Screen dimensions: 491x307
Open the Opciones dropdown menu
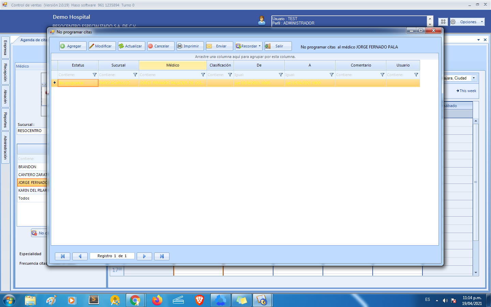[467, 22]
